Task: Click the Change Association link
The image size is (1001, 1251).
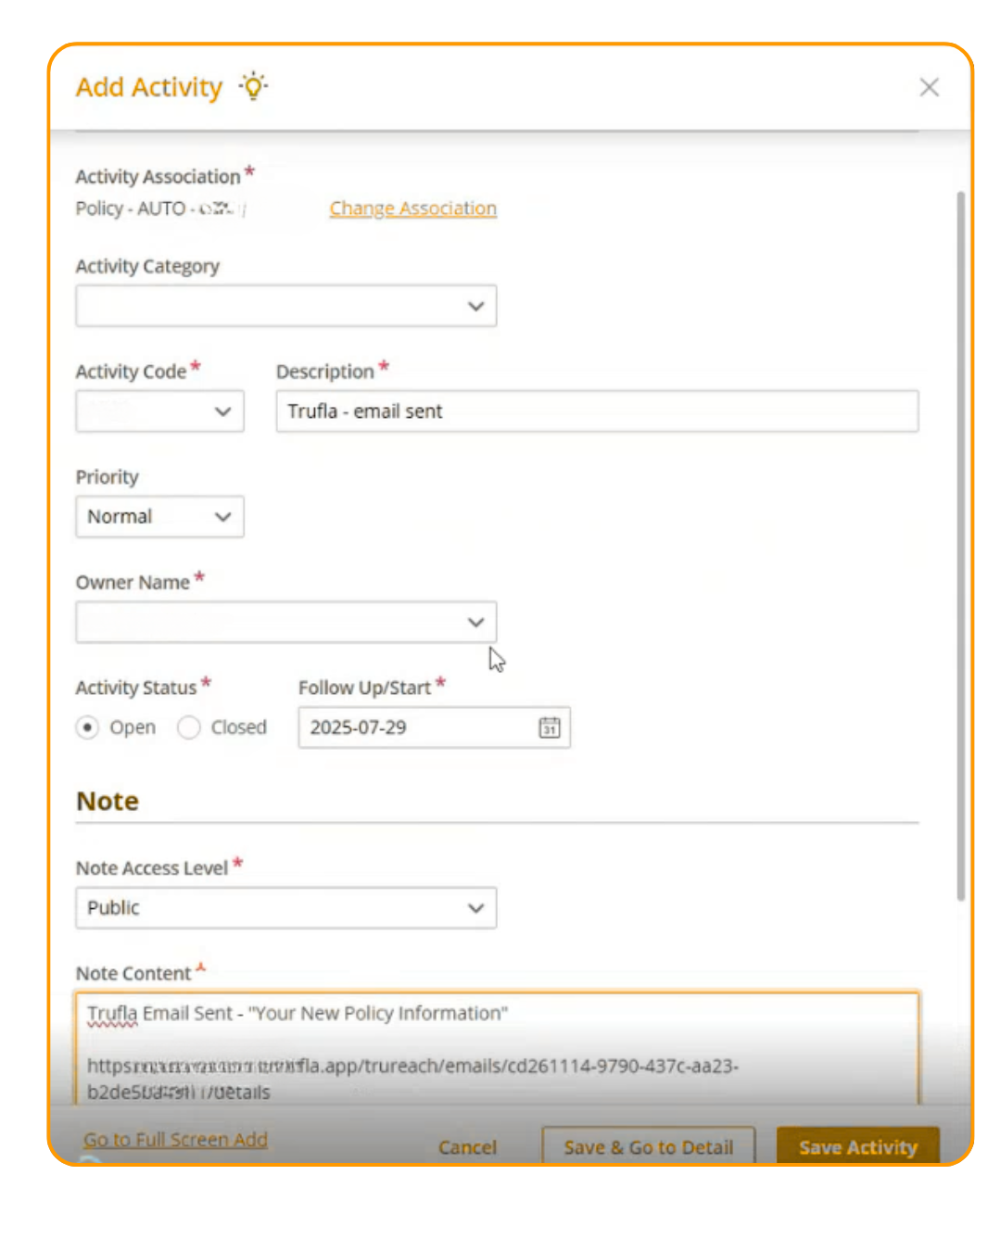Action: click(412, 208)
